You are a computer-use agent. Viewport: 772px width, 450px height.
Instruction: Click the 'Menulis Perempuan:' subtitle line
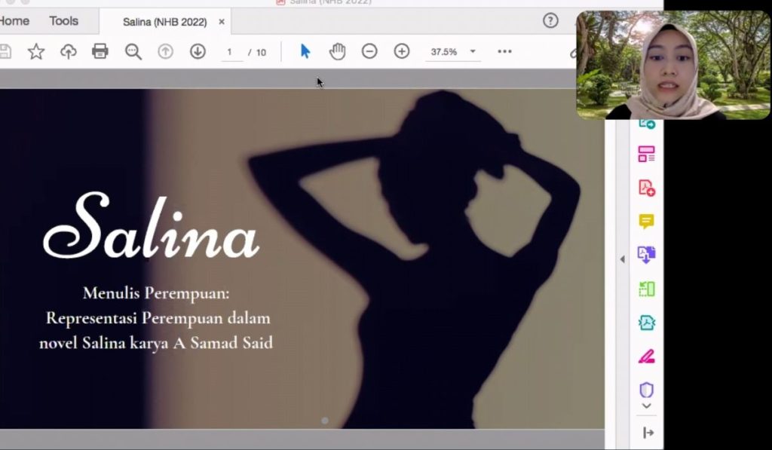coord(156,293)
